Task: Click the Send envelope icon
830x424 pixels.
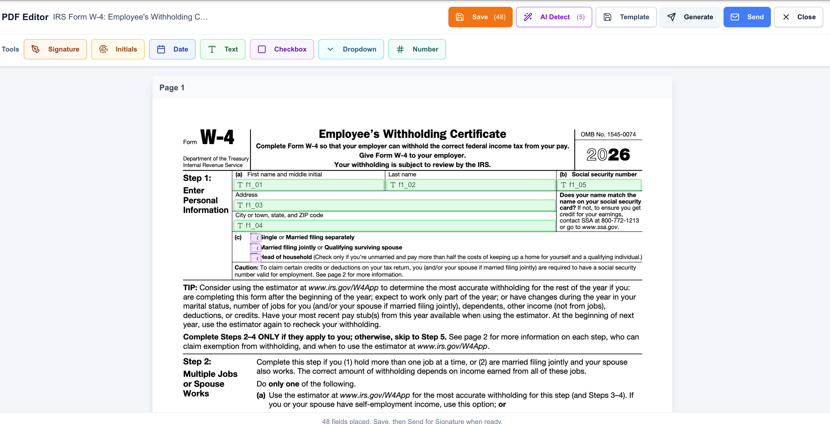Action: [x=734, y=17]
